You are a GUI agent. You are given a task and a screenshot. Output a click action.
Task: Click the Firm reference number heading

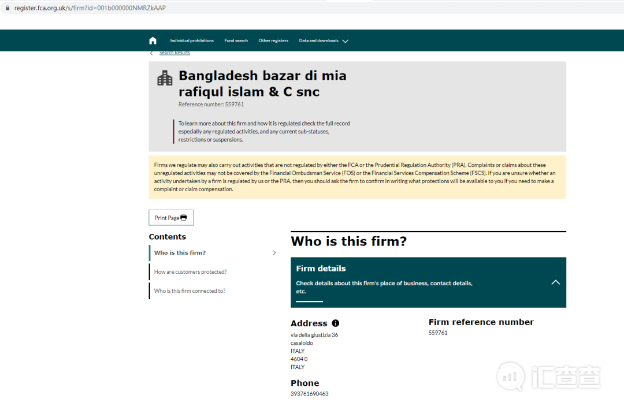pyautogui.click(x=481, y=322)
